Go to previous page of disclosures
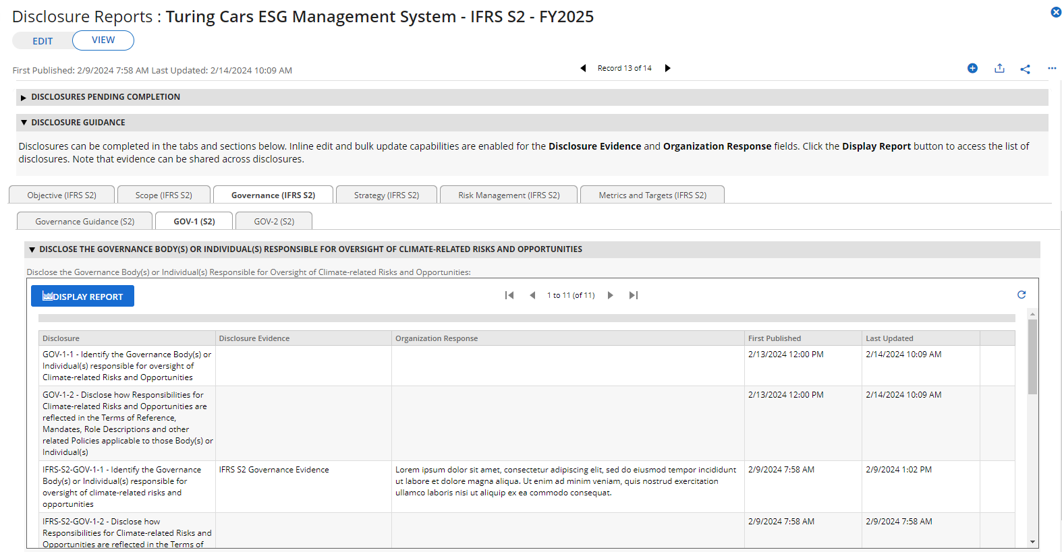This screenshot has height=552, width=1062. (532, 295)
